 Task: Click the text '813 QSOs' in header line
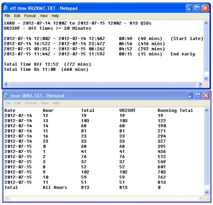141,23
